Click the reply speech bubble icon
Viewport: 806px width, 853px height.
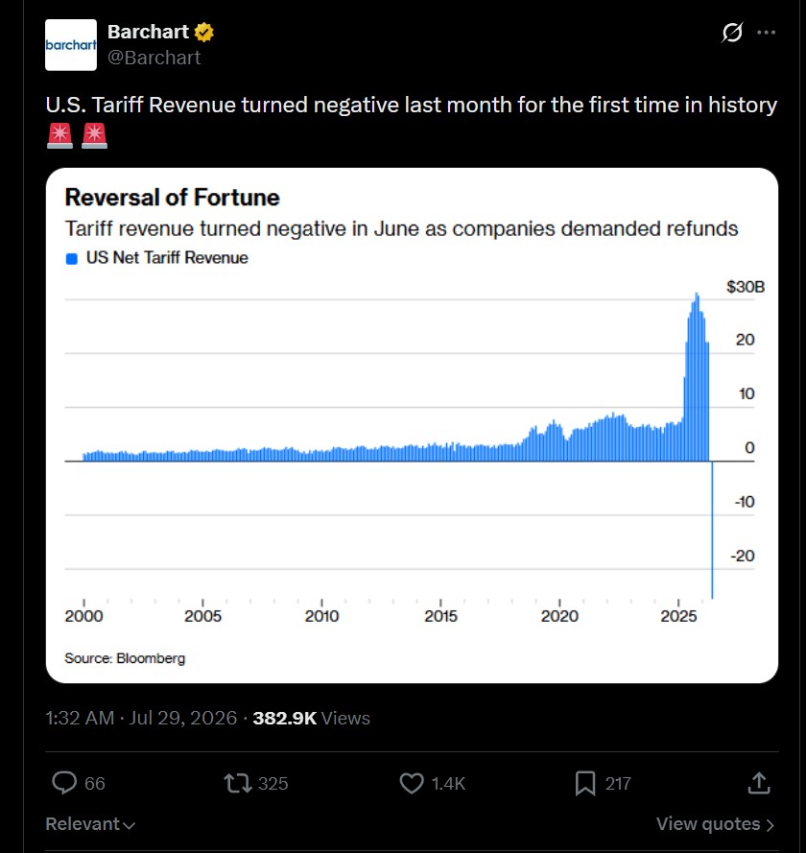coord(64,783)
